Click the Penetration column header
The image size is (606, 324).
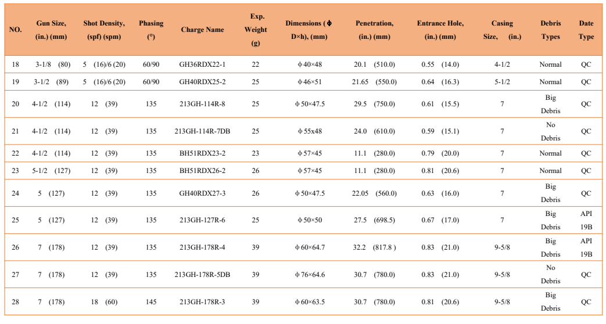(x=374, y=30)
